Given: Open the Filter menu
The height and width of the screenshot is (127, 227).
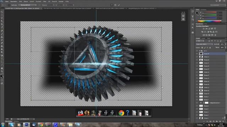Looking at the screenshot, I should (45, 1).
